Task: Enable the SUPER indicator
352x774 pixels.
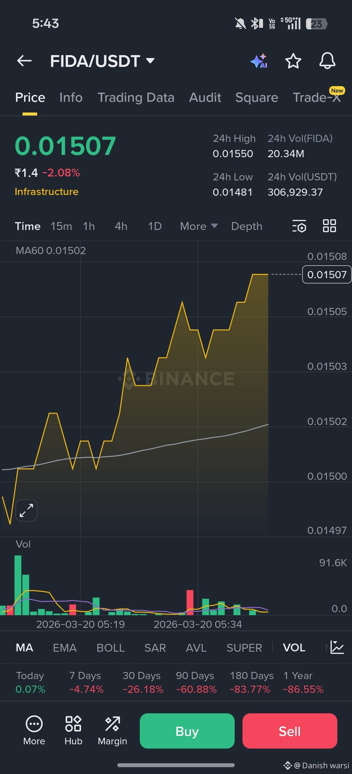Action: 244,647
